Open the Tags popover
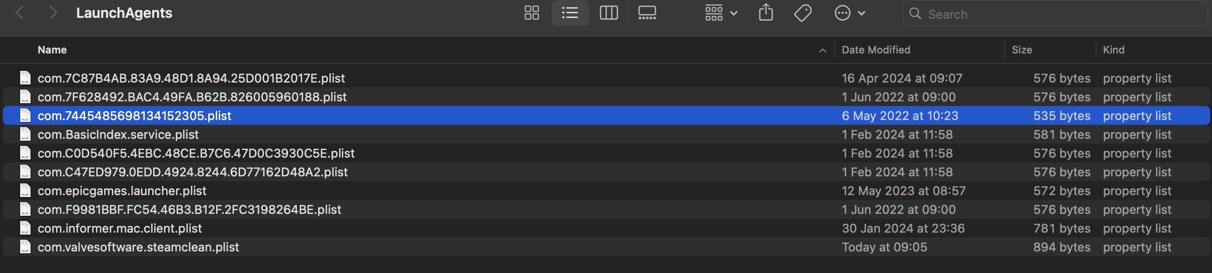The image size is (1212, 273). 803,13
